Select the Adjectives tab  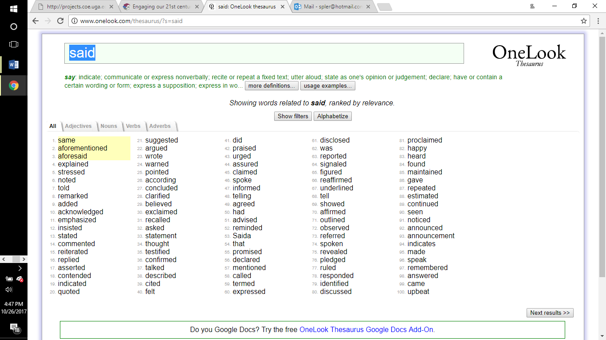click(x=78, y=126)
